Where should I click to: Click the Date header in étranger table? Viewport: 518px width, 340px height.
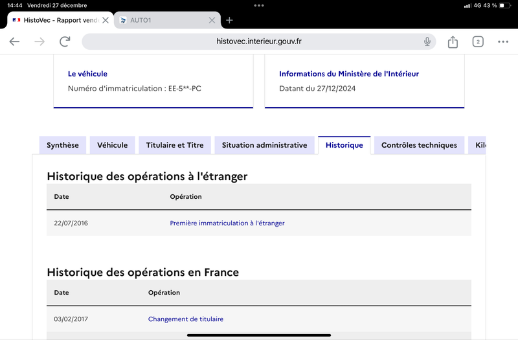(x=62, y=197)
